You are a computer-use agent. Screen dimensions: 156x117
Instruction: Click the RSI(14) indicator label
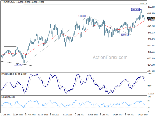pos(4,97)
